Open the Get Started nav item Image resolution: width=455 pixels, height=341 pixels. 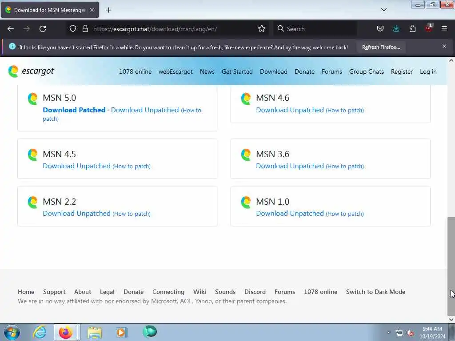coord(237,71)
